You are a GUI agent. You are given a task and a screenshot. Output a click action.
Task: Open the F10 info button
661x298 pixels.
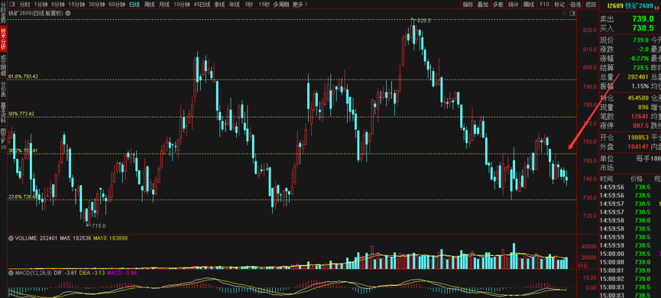[544, 5]
